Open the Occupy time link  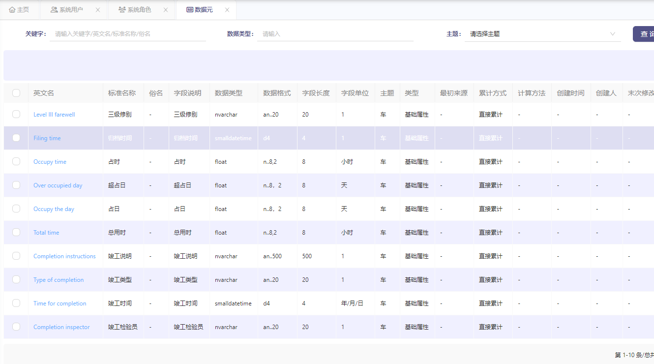tap(50, 162)
